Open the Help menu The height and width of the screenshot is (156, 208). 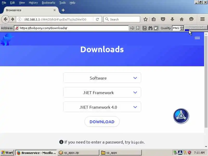73,3
